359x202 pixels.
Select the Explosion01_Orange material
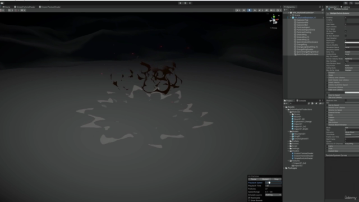[x=303, y=122]
